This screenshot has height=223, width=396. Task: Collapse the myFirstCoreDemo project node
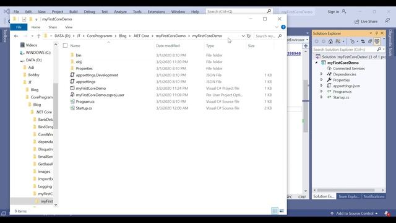[316, 63]
